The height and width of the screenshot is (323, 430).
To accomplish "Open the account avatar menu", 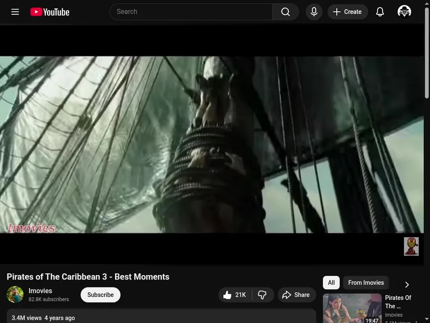I will [404, 12].
